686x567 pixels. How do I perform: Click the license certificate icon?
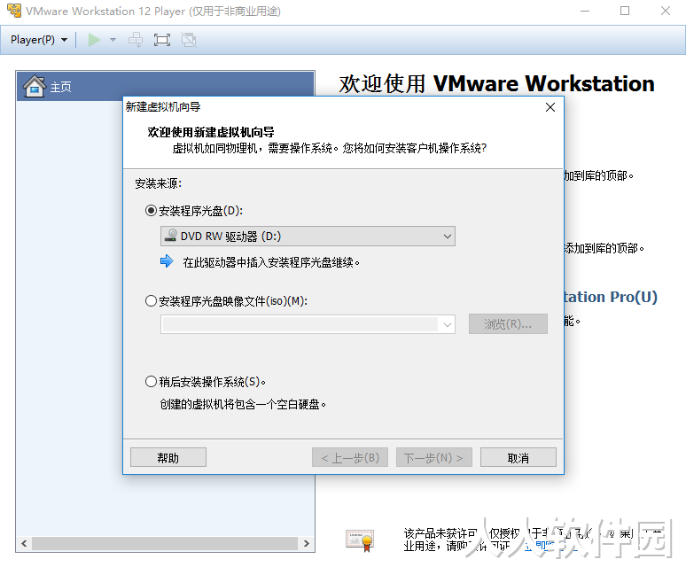tap(360, 540)
